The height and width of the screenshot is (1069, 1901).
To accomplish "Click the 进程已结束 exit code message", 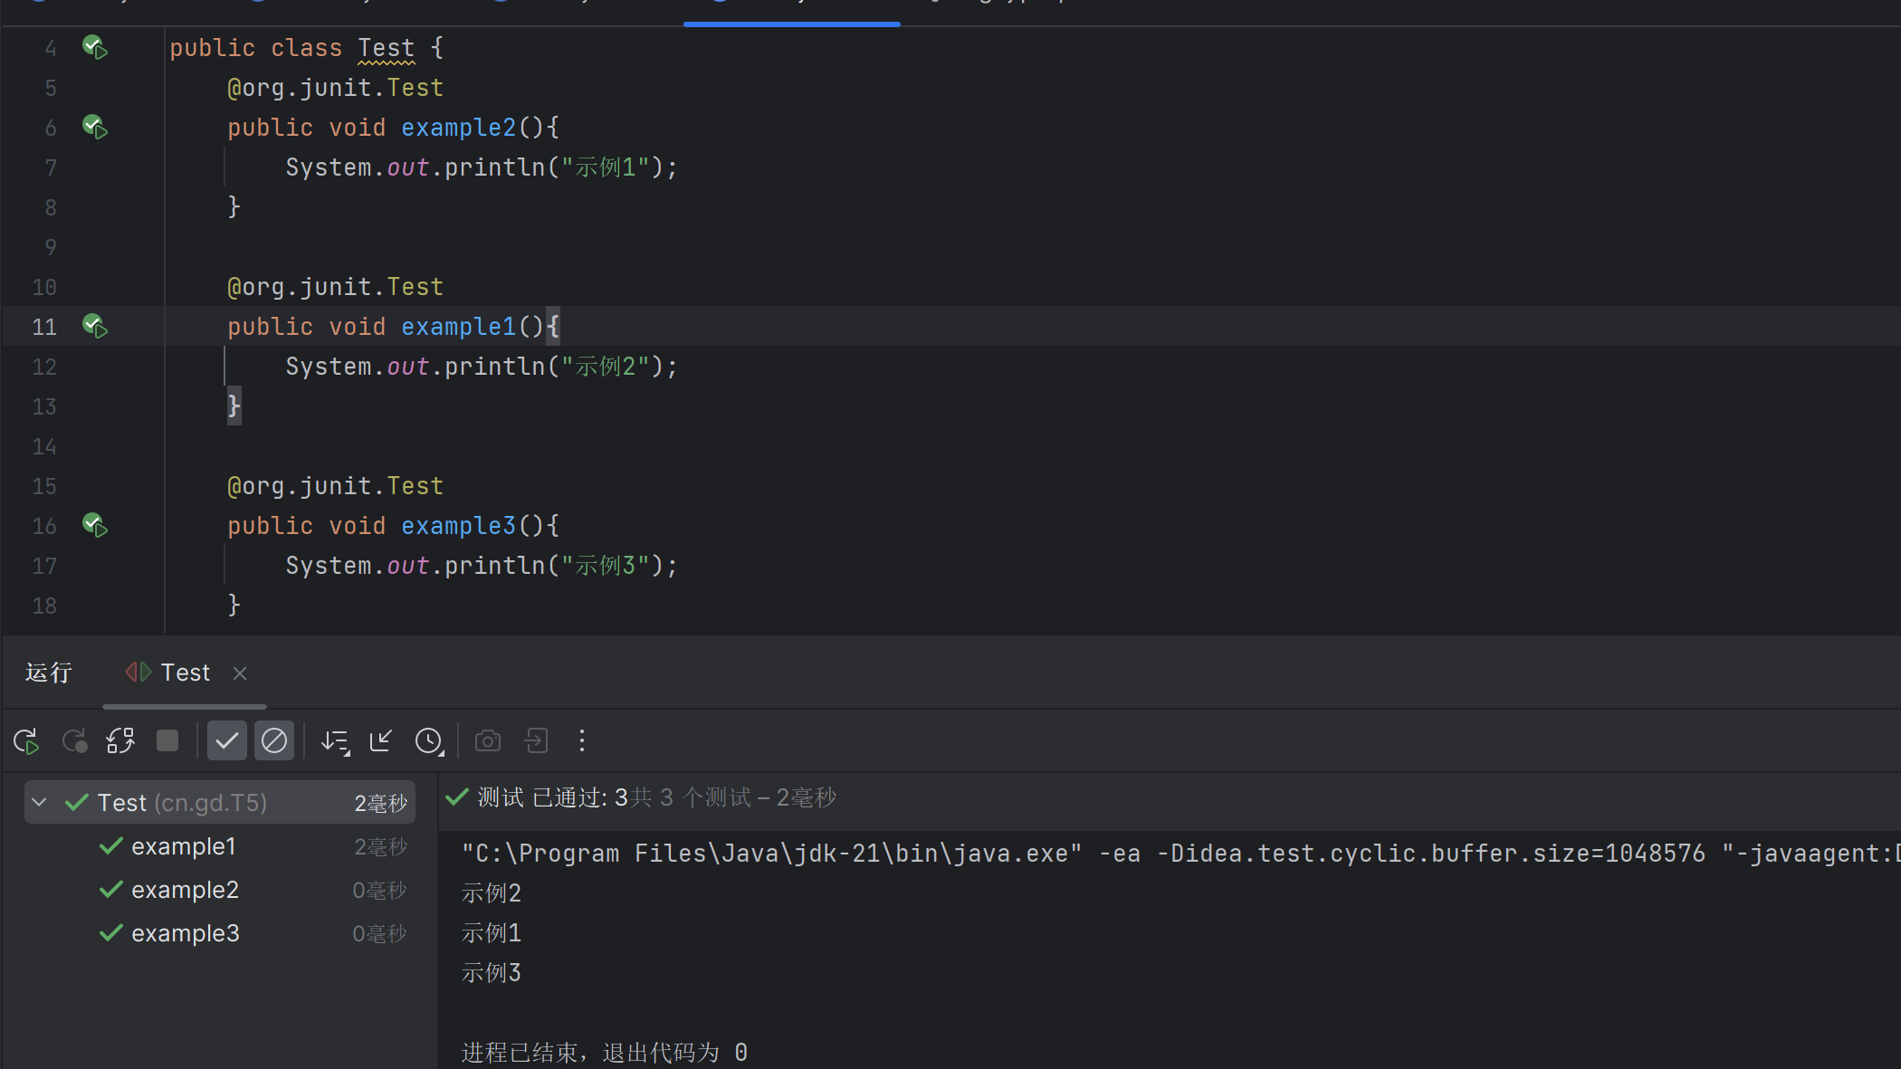I will point(604,1053).
